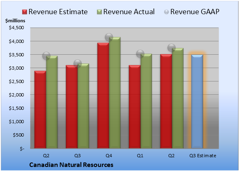Click the GAAP sphere marker above Q4

click(109, 37)
